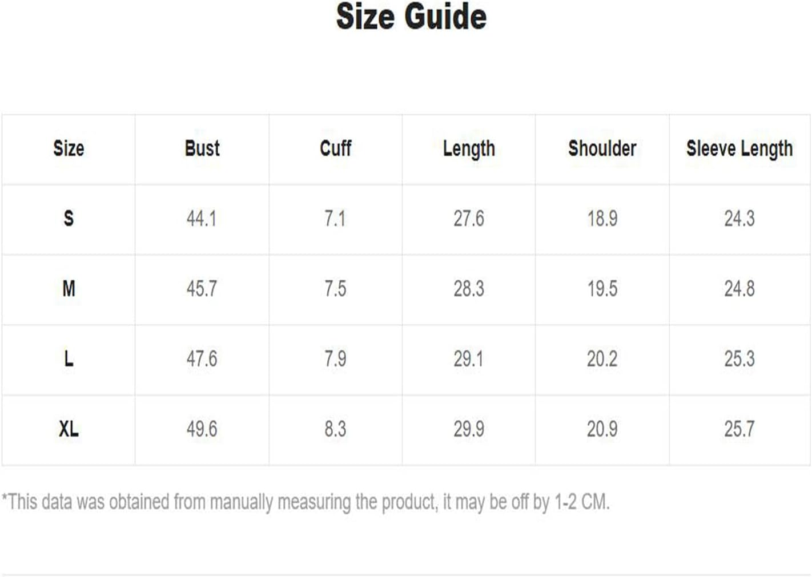
Task: Click the manual measurement disclaimer text
Action: pos(306,502)
